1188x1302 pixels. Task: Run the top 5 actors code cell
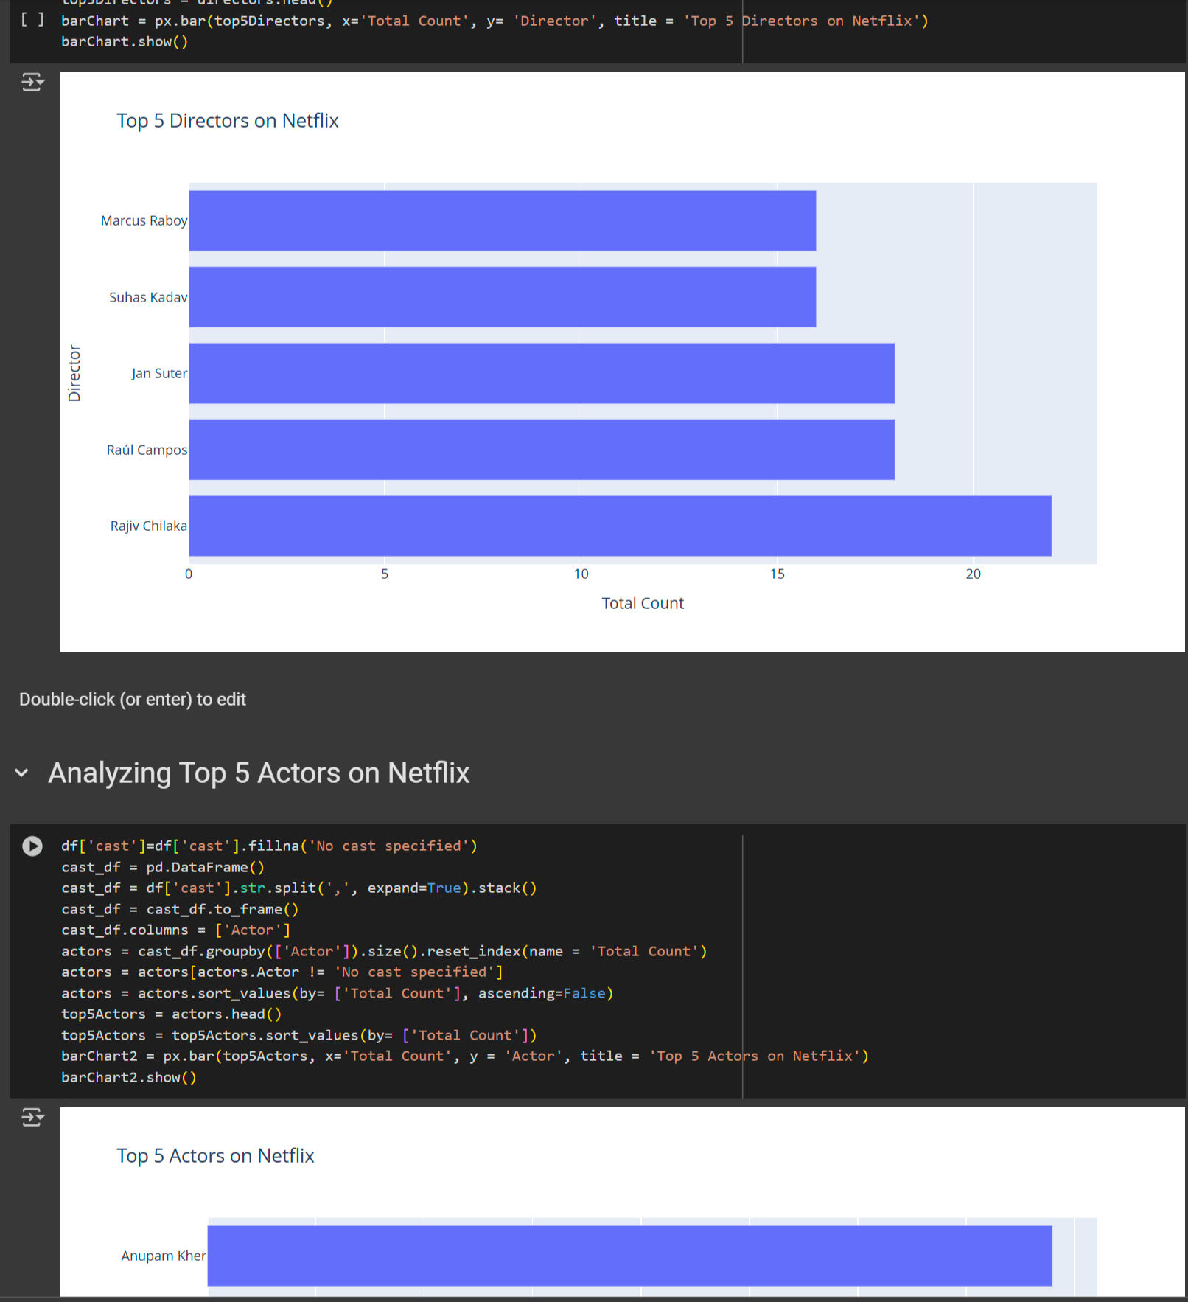(x=32, y=846)
